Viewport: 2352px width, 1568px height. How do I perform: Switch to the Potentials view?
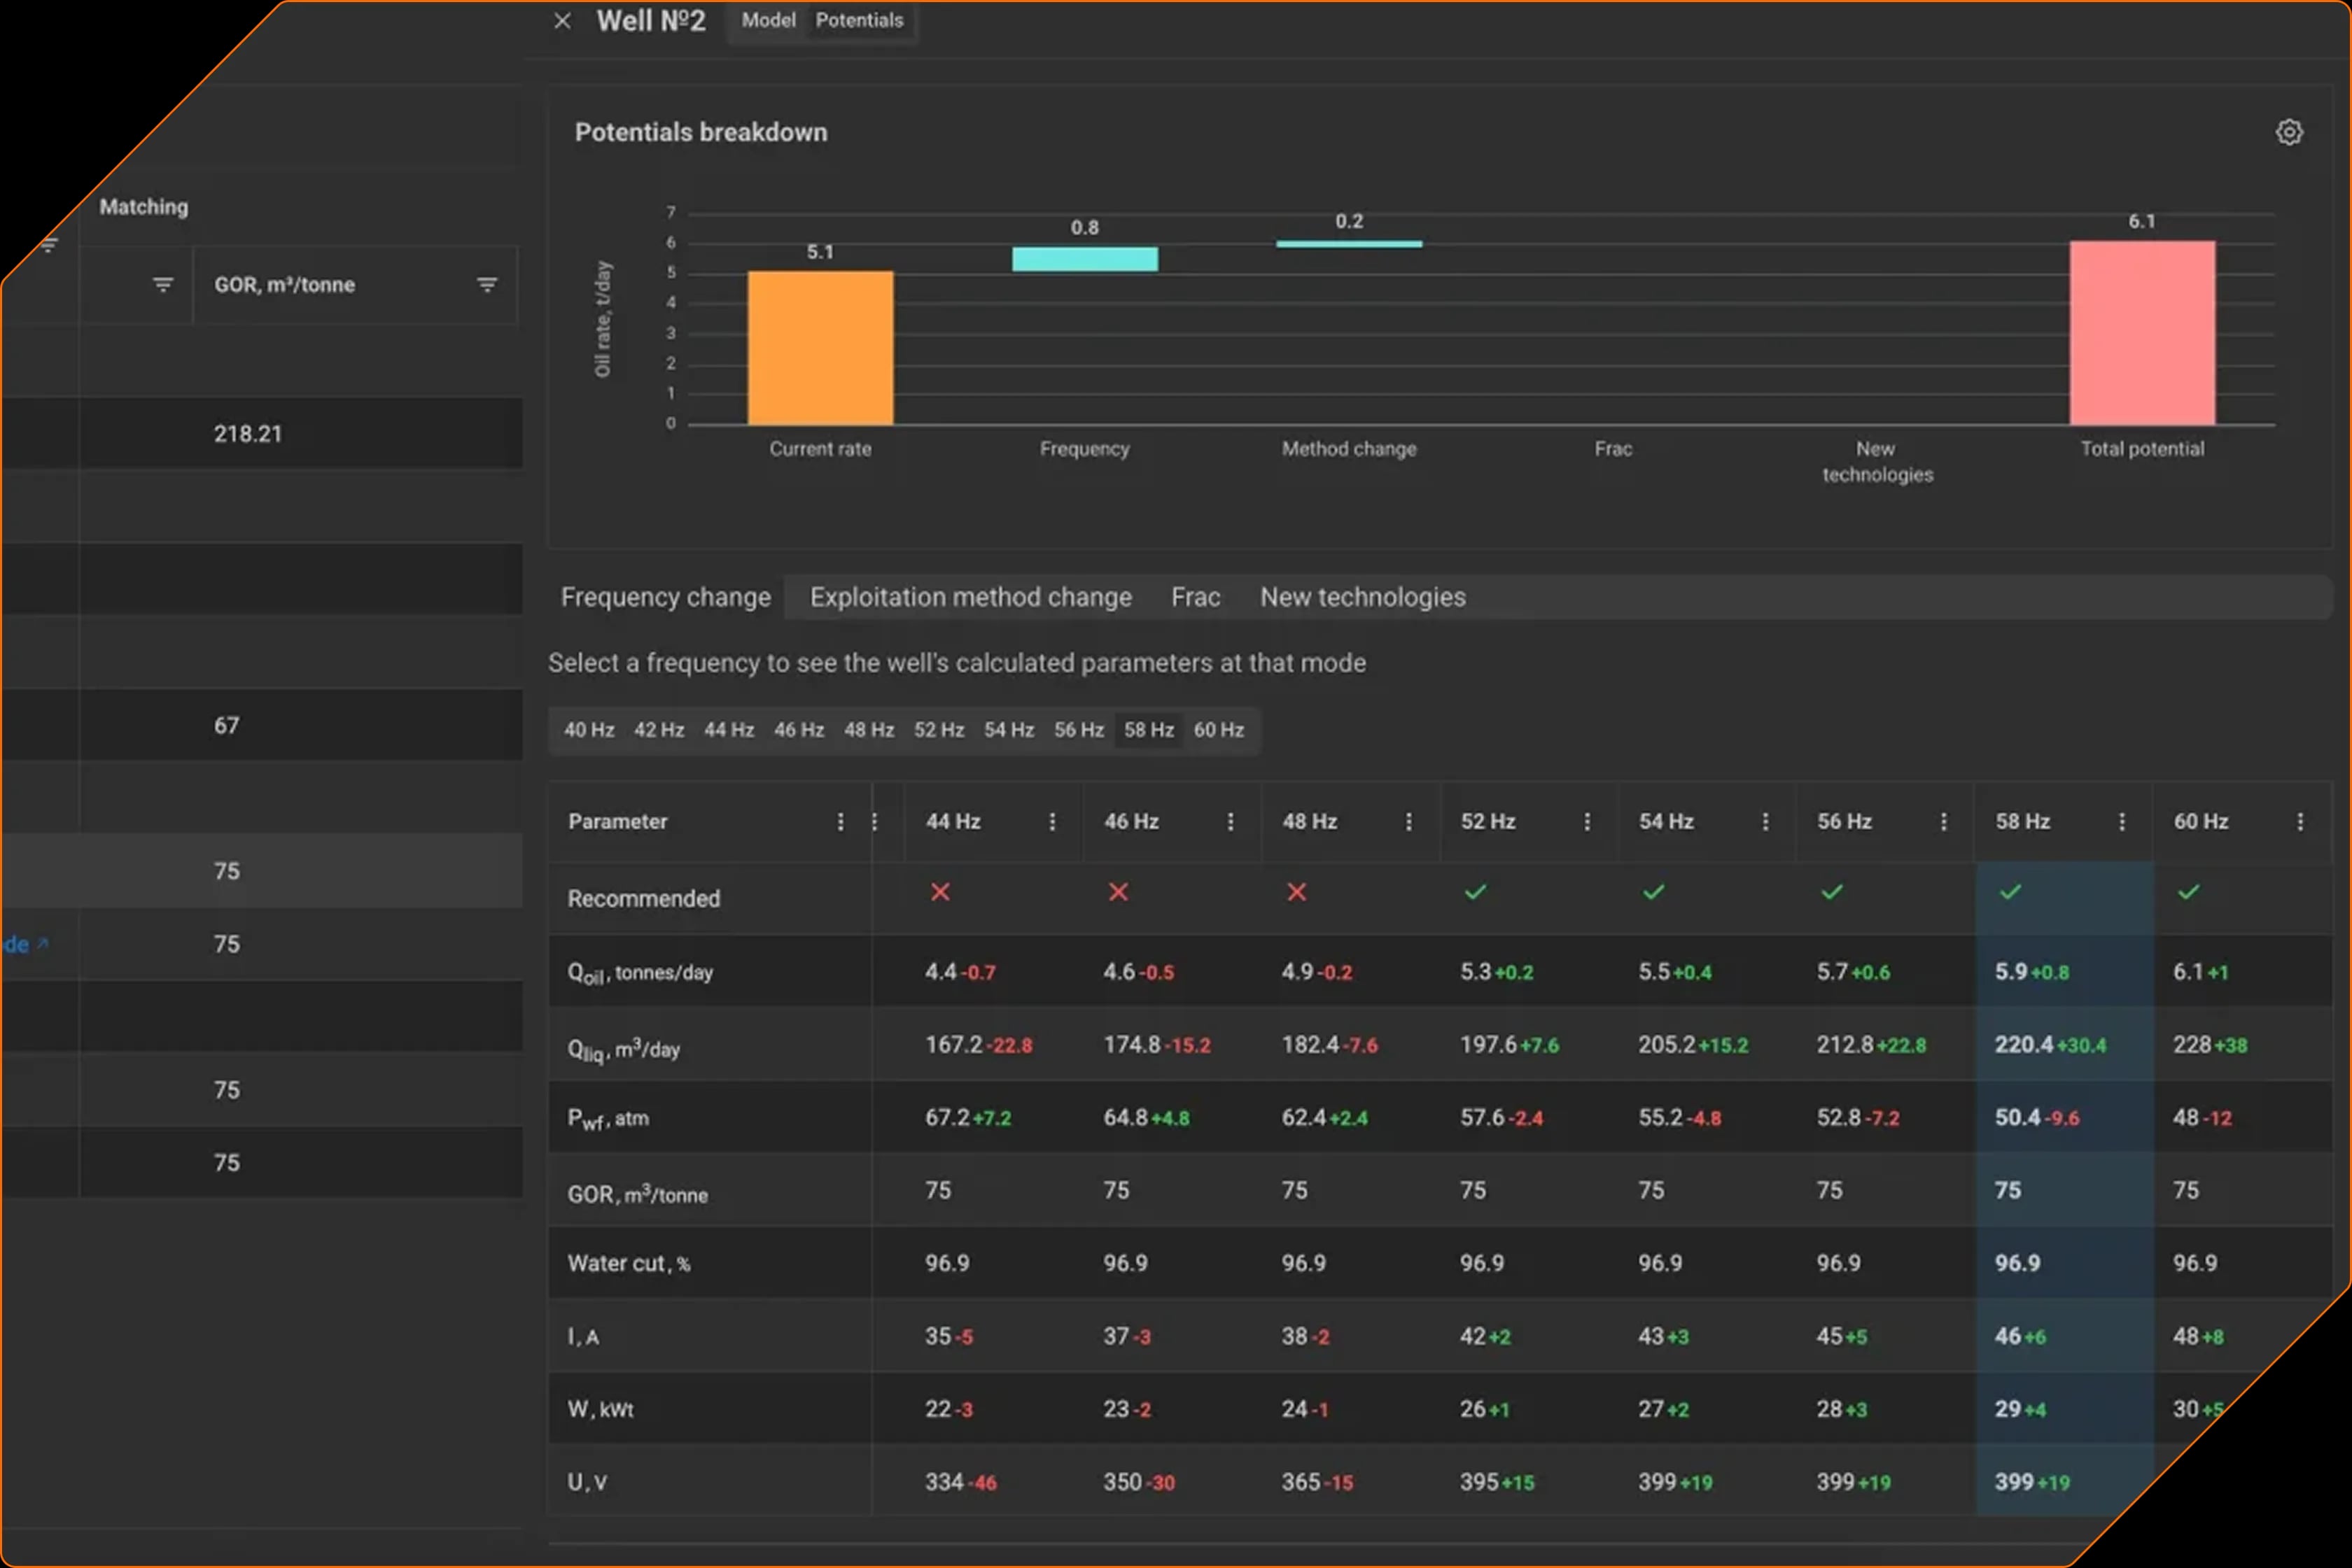(x=858, y=20)
